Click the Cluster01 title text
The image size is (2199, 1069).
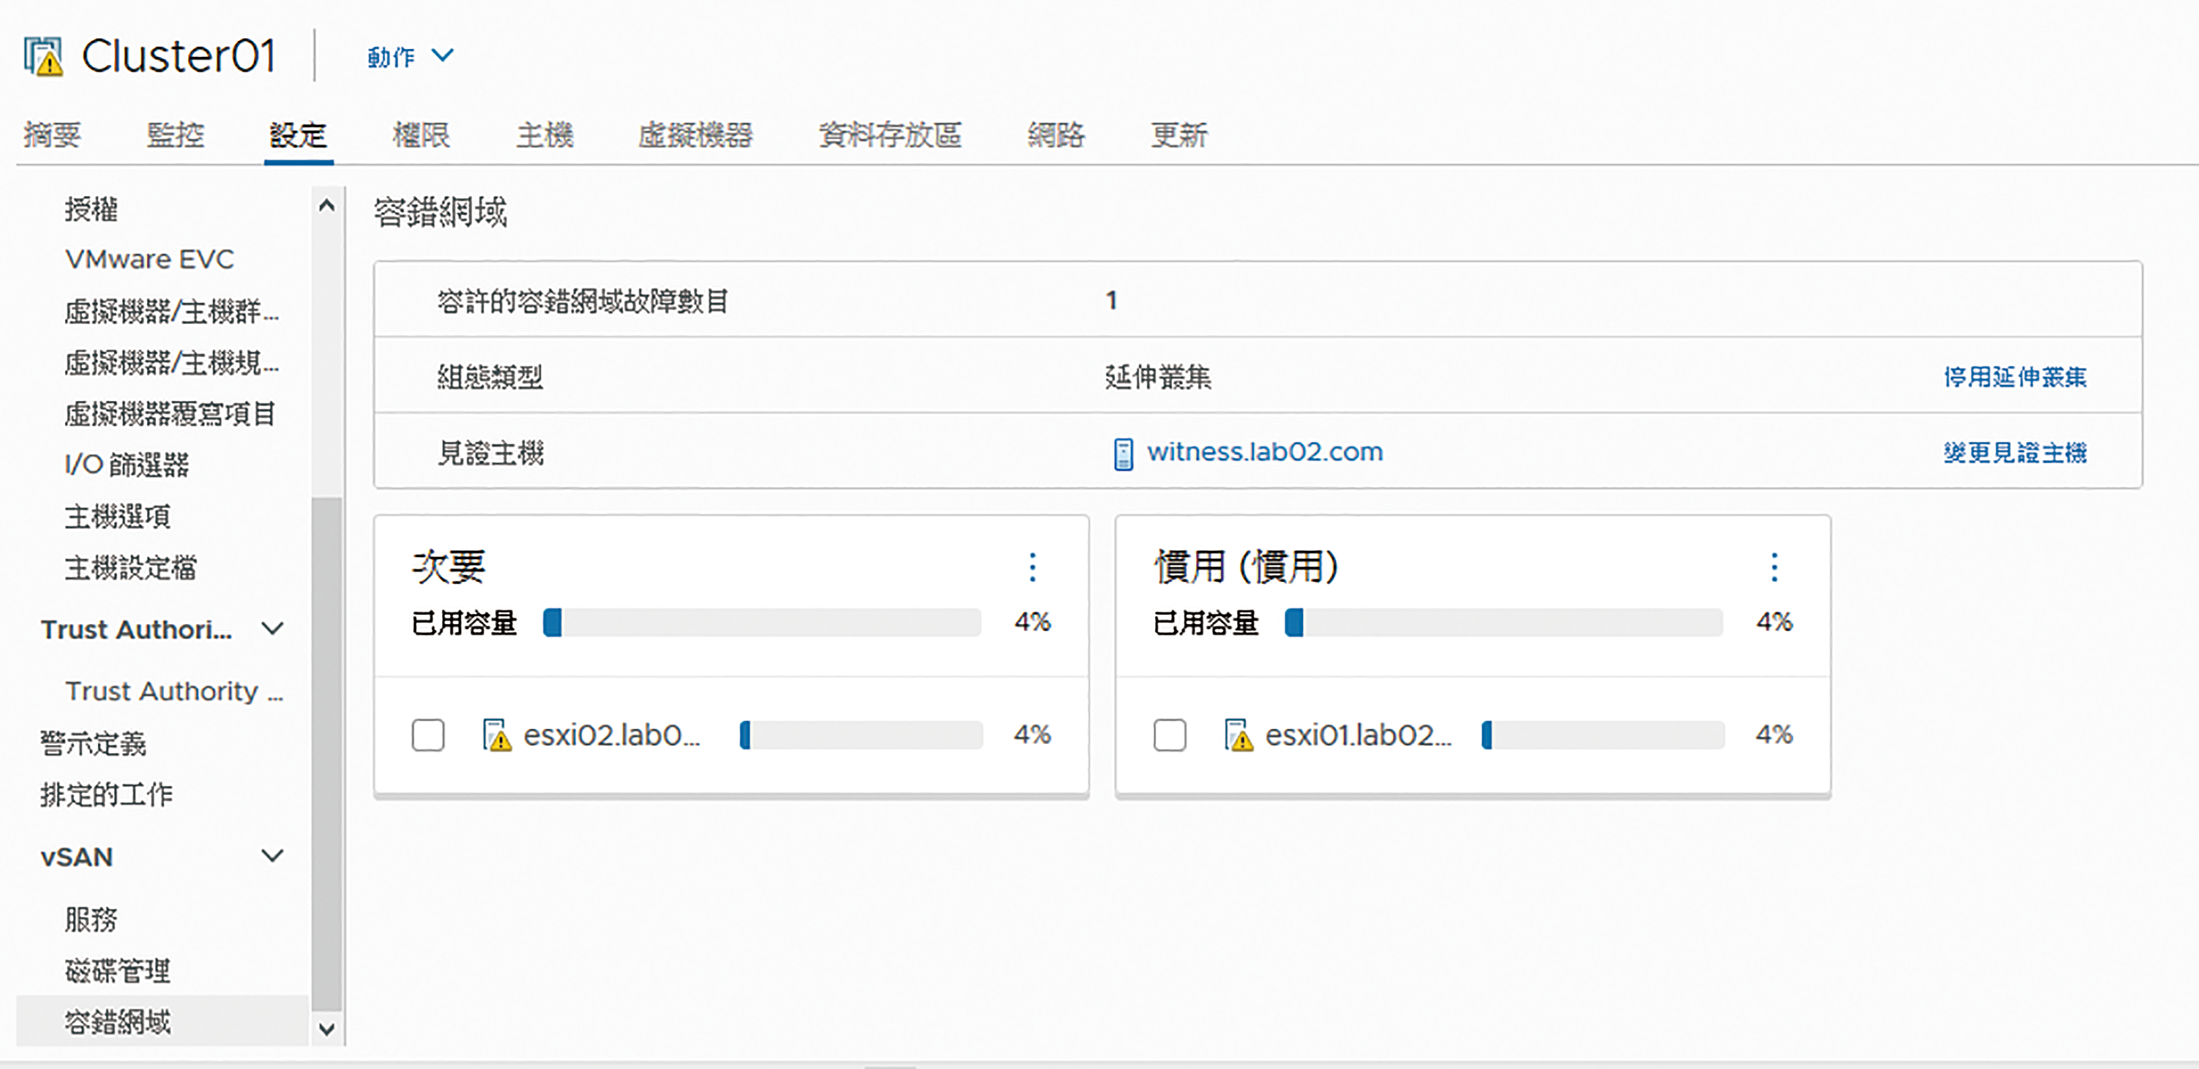pos(178,56)
